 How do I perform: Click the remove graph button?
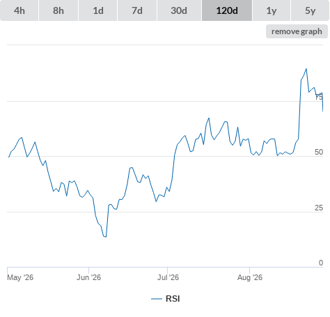click(297, 31)
